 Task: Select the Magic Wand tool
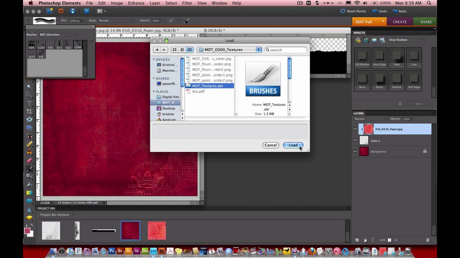pyautogui.click(x=29, y=86)
